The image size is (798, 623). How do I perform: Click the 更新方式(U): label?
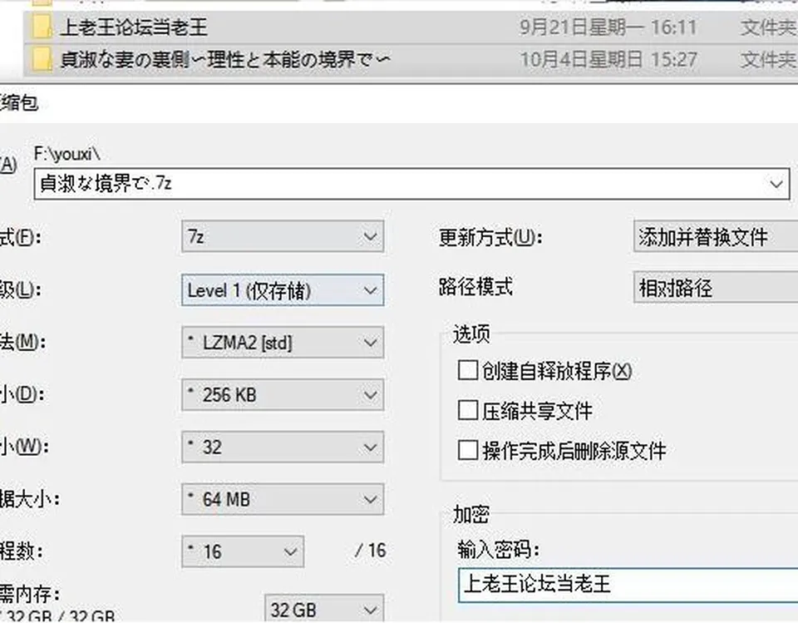click(x=490, y=237)
